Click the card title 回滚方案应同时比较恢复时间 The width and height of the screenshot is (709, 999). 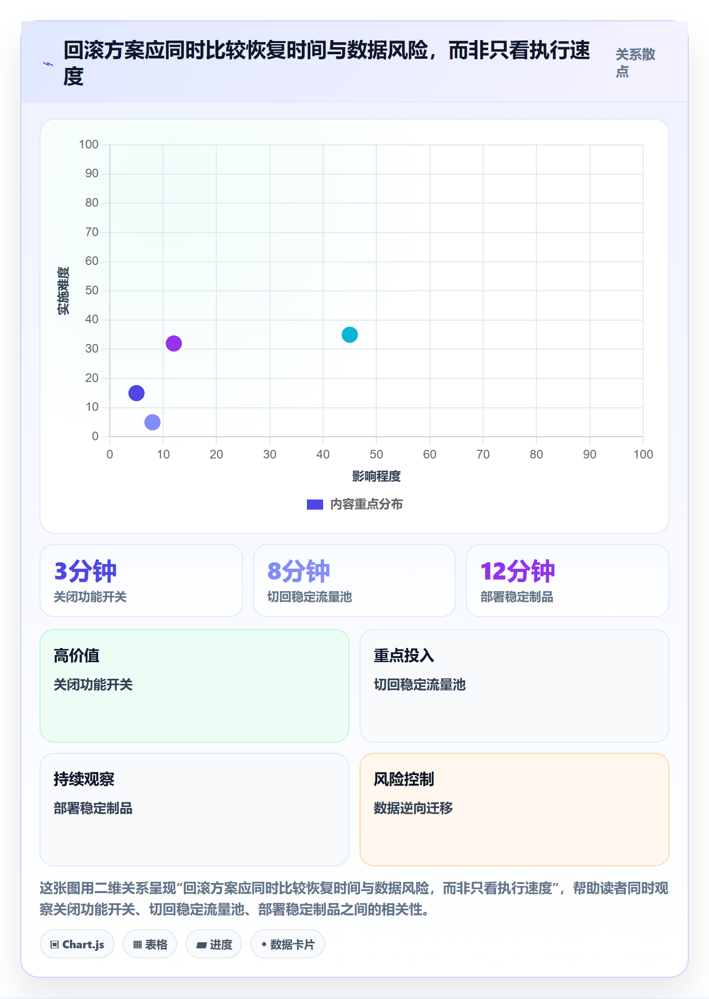[327, 63]
